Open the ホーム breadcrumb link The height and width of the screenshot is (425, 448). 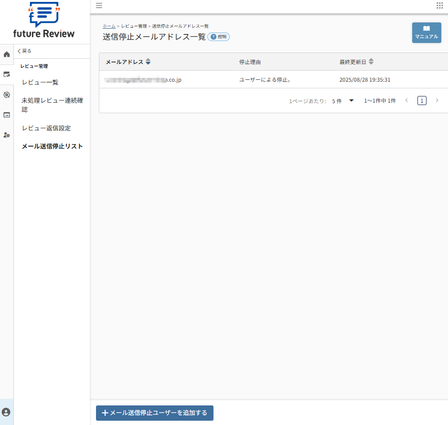pyautogui.click(x=108, y=26)
